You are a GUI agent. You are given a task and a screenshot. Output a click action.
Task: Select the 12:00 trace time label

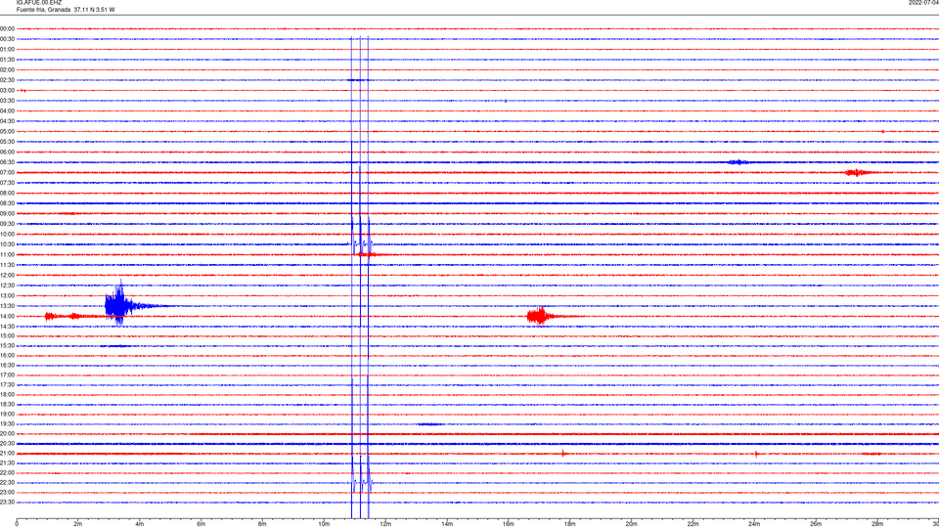(7, 276)
